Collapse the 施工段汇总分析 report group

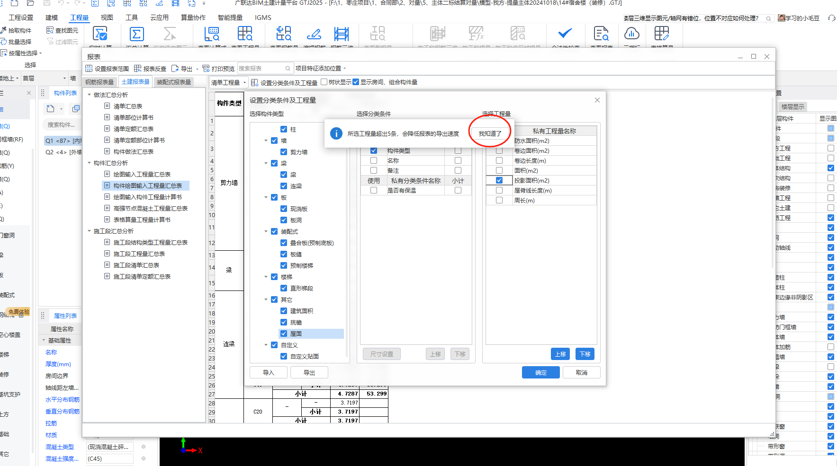pos(90,231)
